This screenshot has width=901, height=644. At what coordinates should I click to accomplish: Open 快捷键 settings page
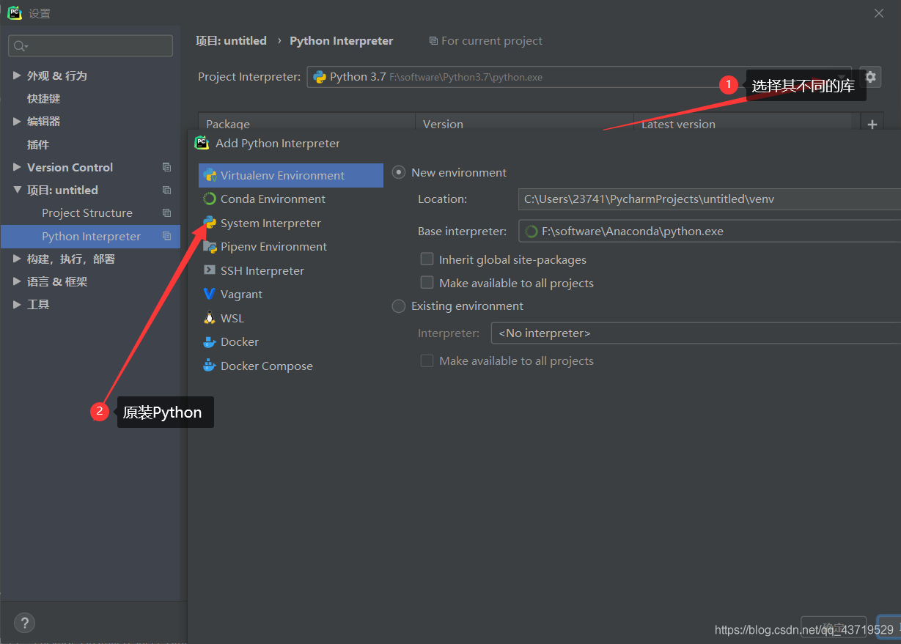43,98
